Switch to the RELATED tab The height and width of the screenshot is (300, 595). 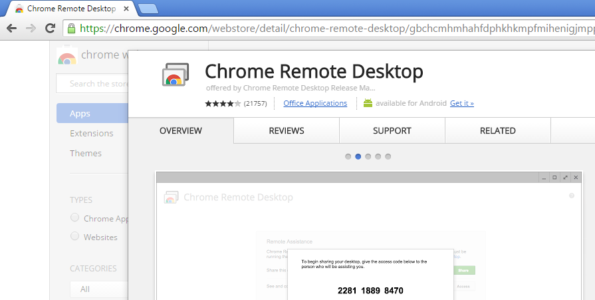tap(498, 130)
